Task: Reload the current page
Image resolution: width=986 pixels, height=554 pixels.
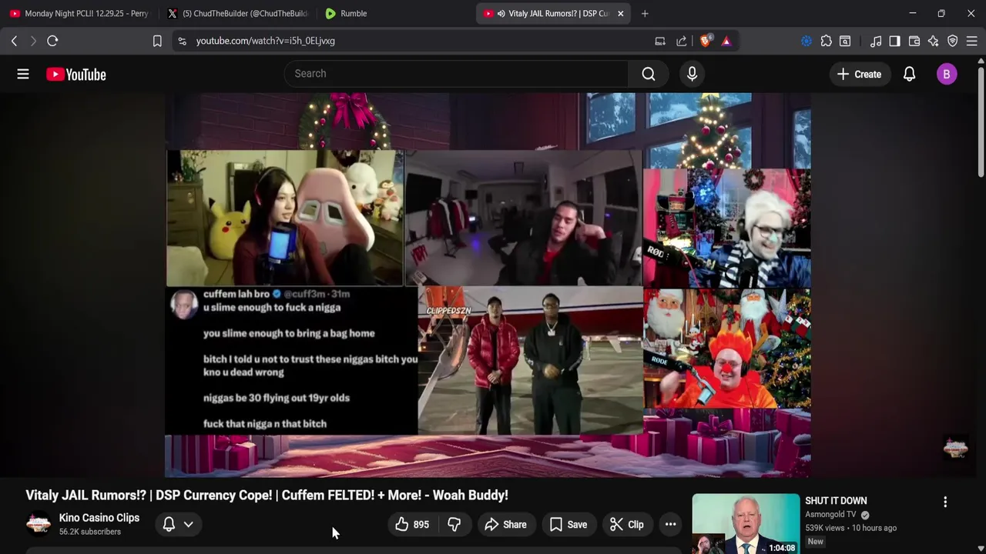Action: (x=52, y=41)
